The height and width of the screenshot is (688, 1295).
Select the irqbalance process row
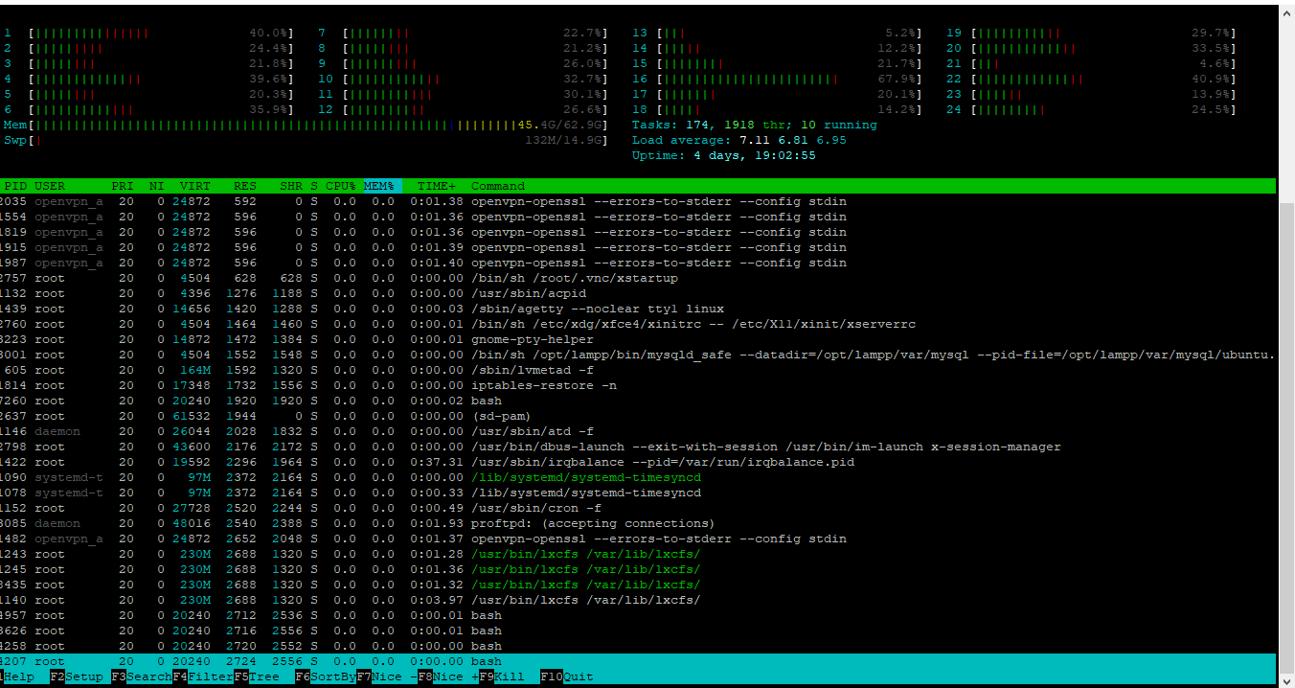[x=638, y=462]
